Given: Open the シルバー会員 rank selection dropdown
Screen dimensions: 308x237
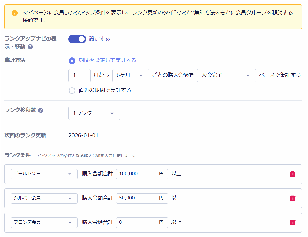Looking at the screenshot, I should [x=44, y=198].
